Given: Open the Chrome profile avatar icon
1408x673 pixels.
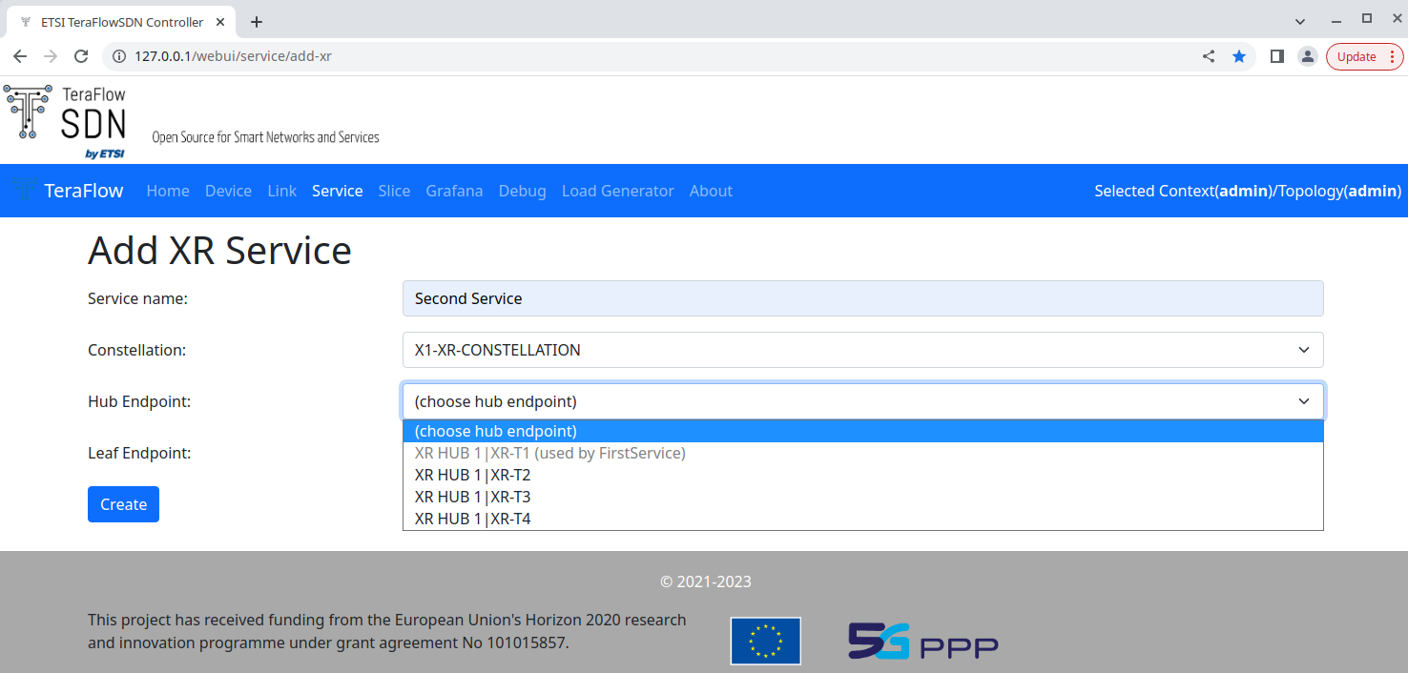Looking at the screenshot, I should (x=1307, y=56).
